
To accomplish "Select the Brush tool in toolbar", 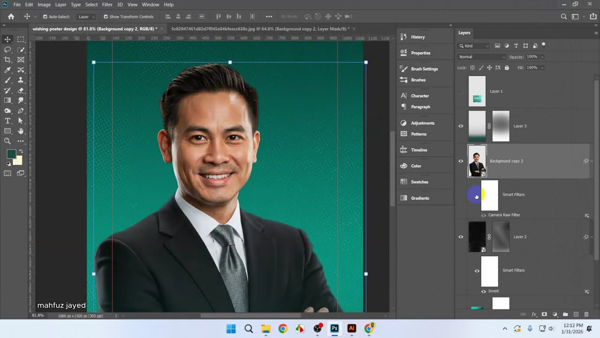I will point(7,80).
